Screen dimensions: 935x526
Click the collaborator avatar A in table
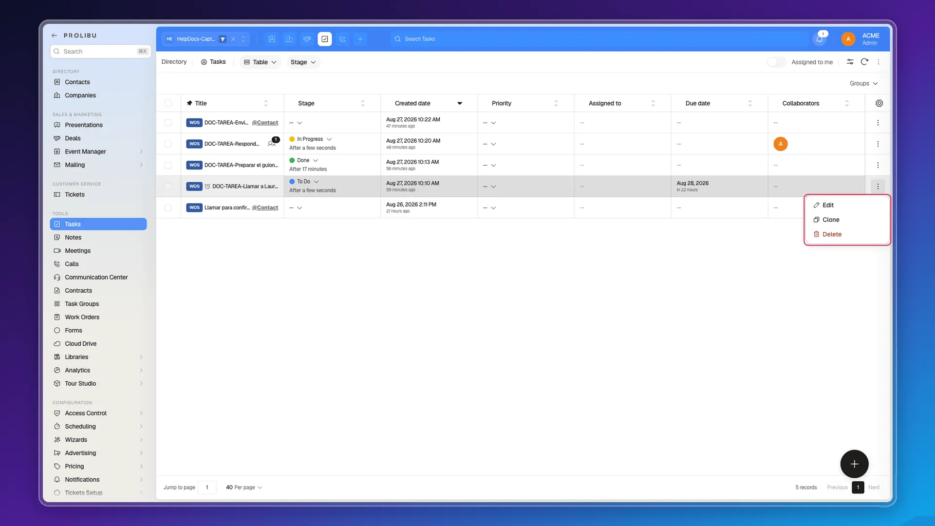[780, 144]
